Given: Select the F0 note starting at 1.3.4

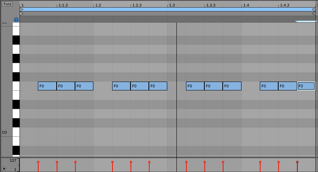Looking at the screenshot, I should pos(232,86).
